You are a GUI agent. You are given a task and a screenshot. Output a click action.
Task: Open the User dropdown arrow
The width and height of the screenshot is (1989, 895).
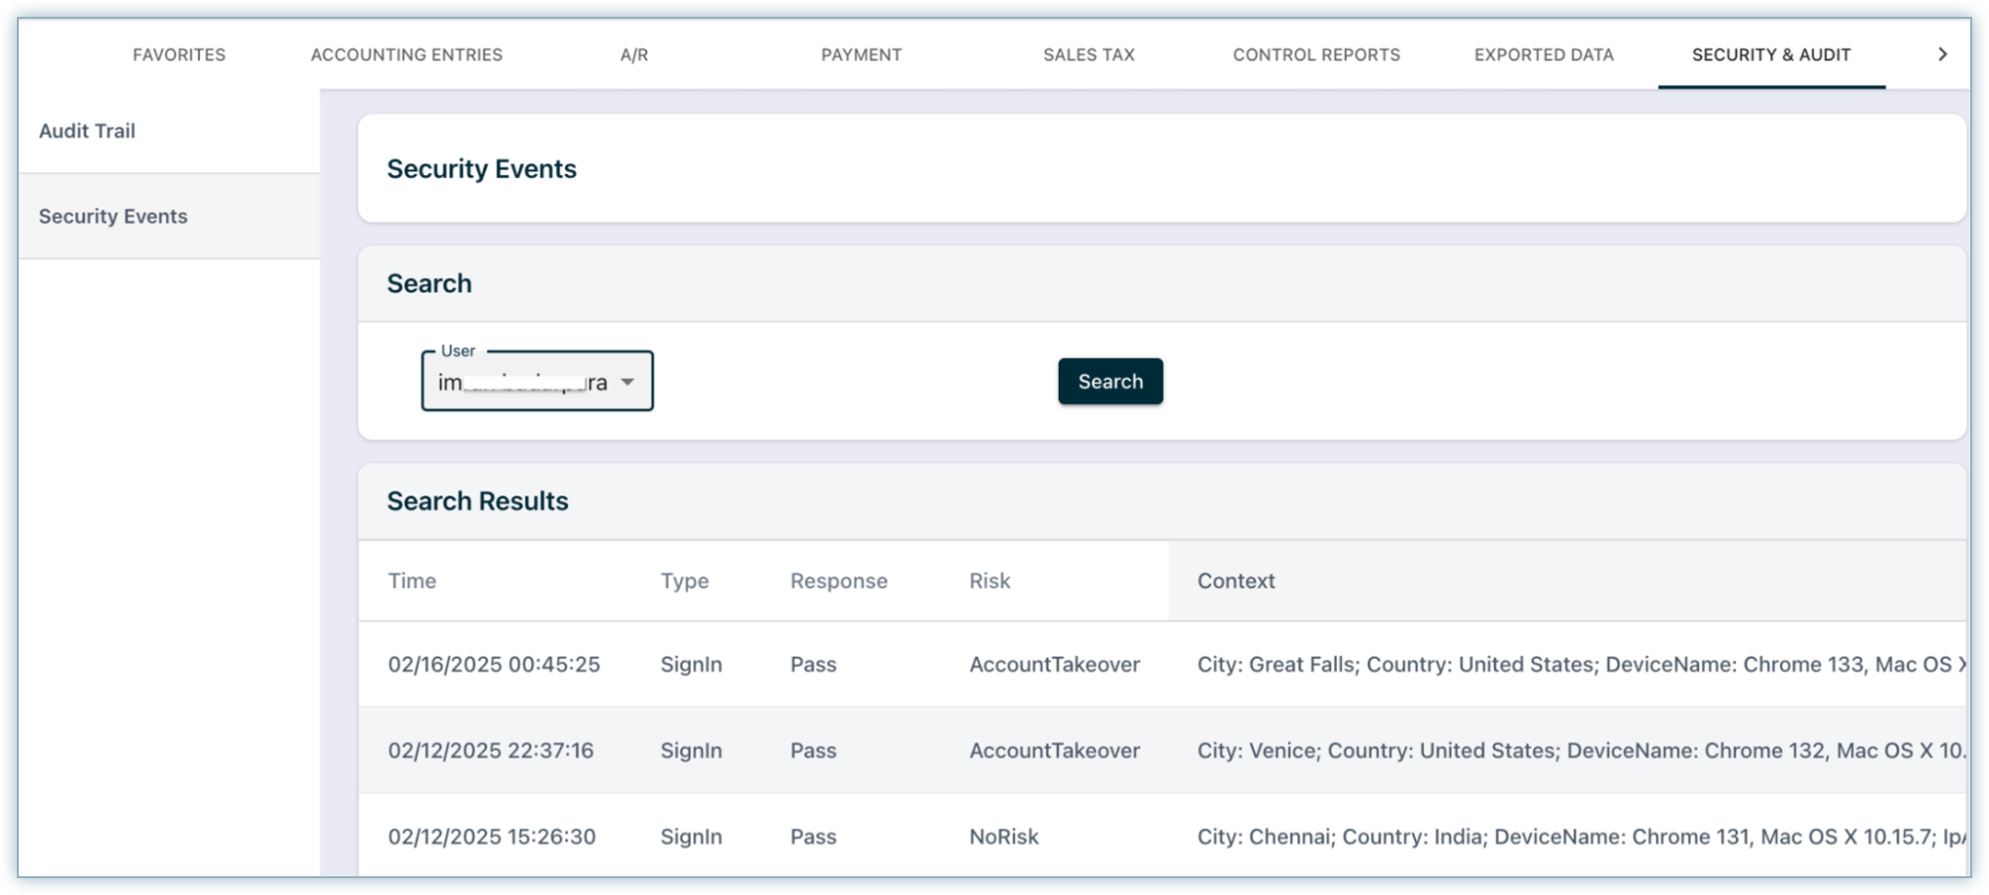[627, 382]
